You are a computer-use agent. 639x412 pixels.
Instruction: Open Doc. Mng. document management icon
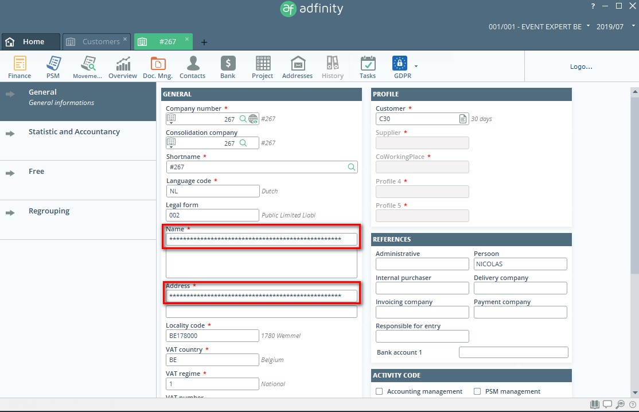click(x=158, y=67)
